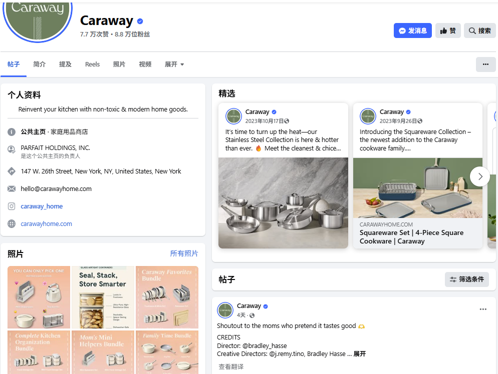Open the carawayhome.com website link
Screen dimensions: 498x374
(47, 224)
